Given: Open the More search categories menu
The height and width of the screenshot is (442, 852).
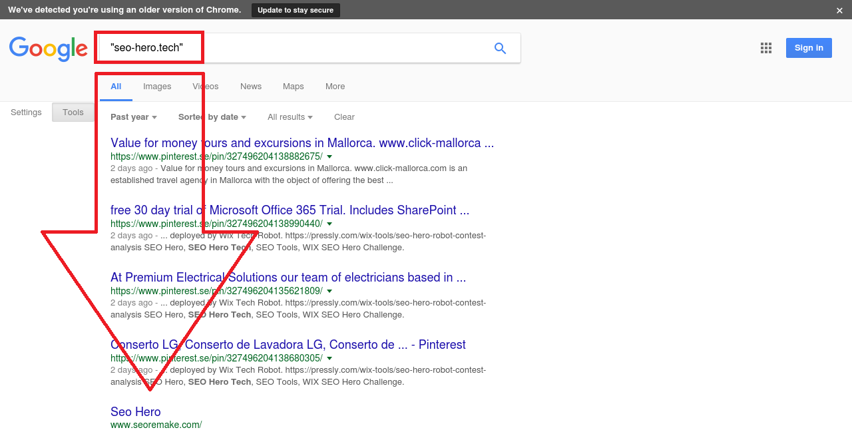Looking at the screenshot, I should coord(335,87).
